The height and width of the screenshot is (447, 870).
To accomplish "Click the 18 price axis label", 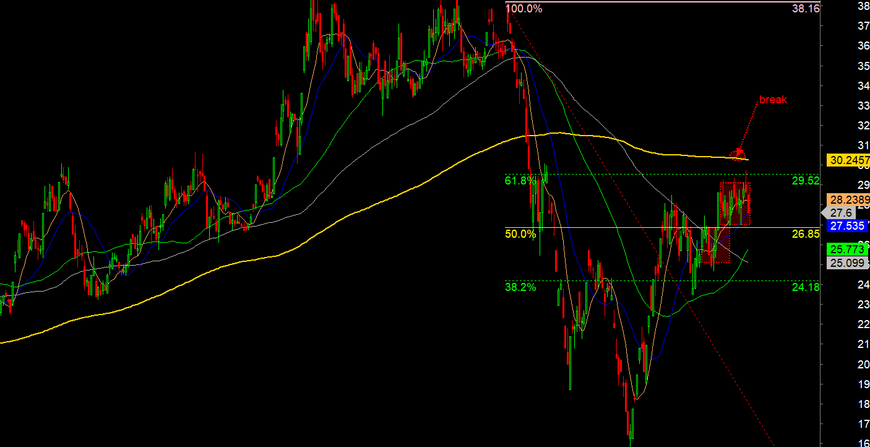I will pyautogui.click(x=864, y=404).
